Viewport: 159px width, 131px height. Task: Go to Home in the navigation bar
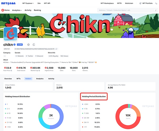[x=6, y=10]
